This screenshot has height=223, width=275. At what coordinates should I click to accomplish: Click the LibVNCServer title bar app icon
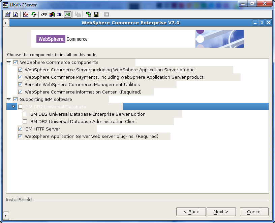pyautogui.click(x=5, y=5)
